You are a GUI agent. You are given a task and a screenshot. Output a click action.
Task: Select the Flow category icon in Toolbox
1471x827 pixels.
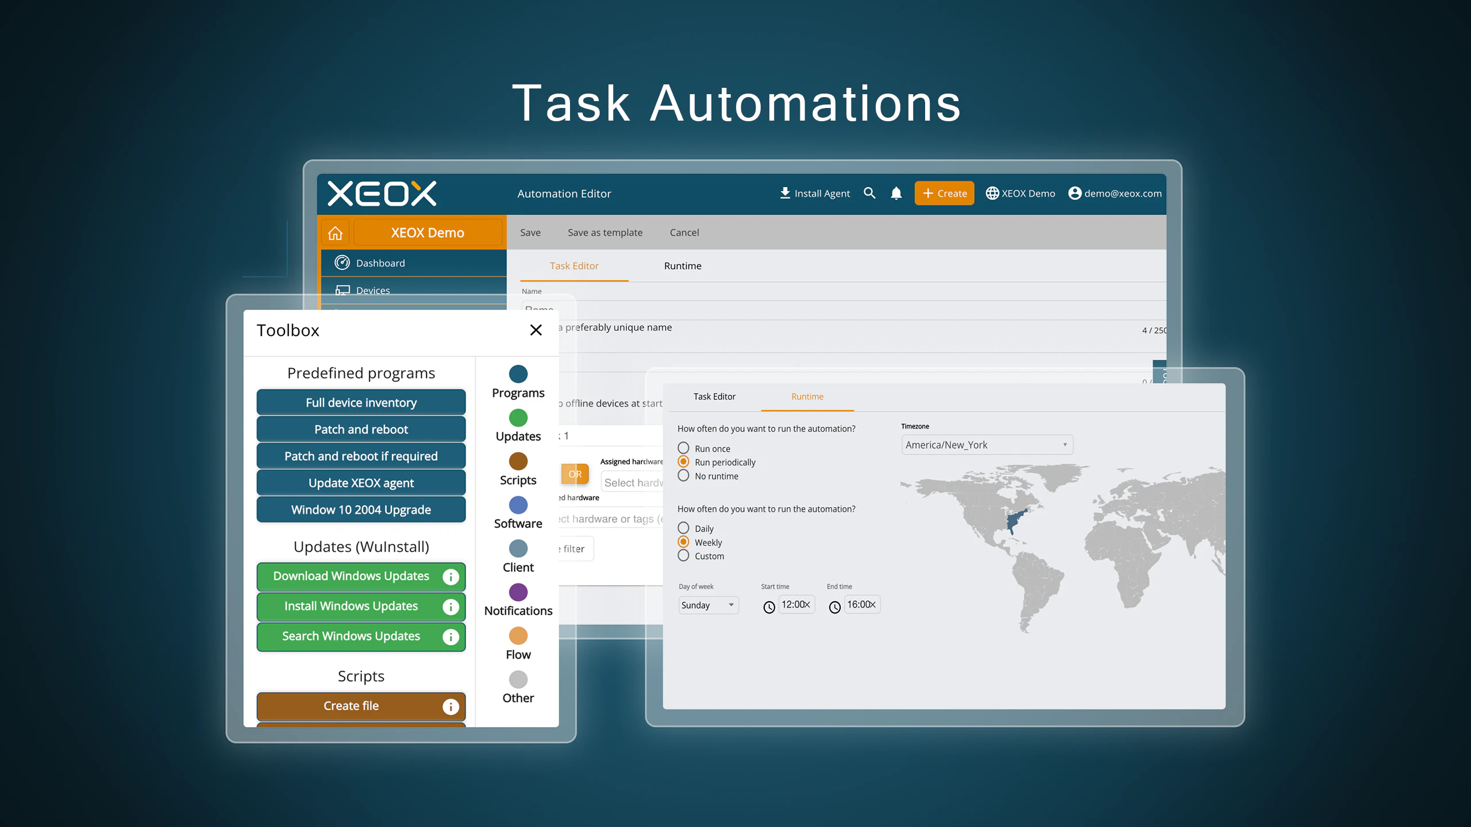(518, 636)
